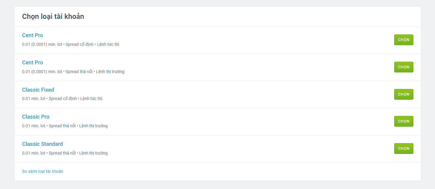Choose the Classic Fixed account with CHỌN
Screen dimensions: 435x189
pos(403,94)
